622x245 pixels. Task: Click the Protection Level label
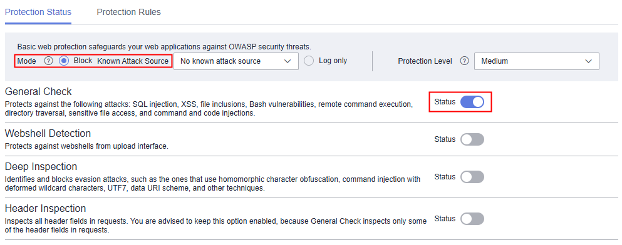coord(425,61)
